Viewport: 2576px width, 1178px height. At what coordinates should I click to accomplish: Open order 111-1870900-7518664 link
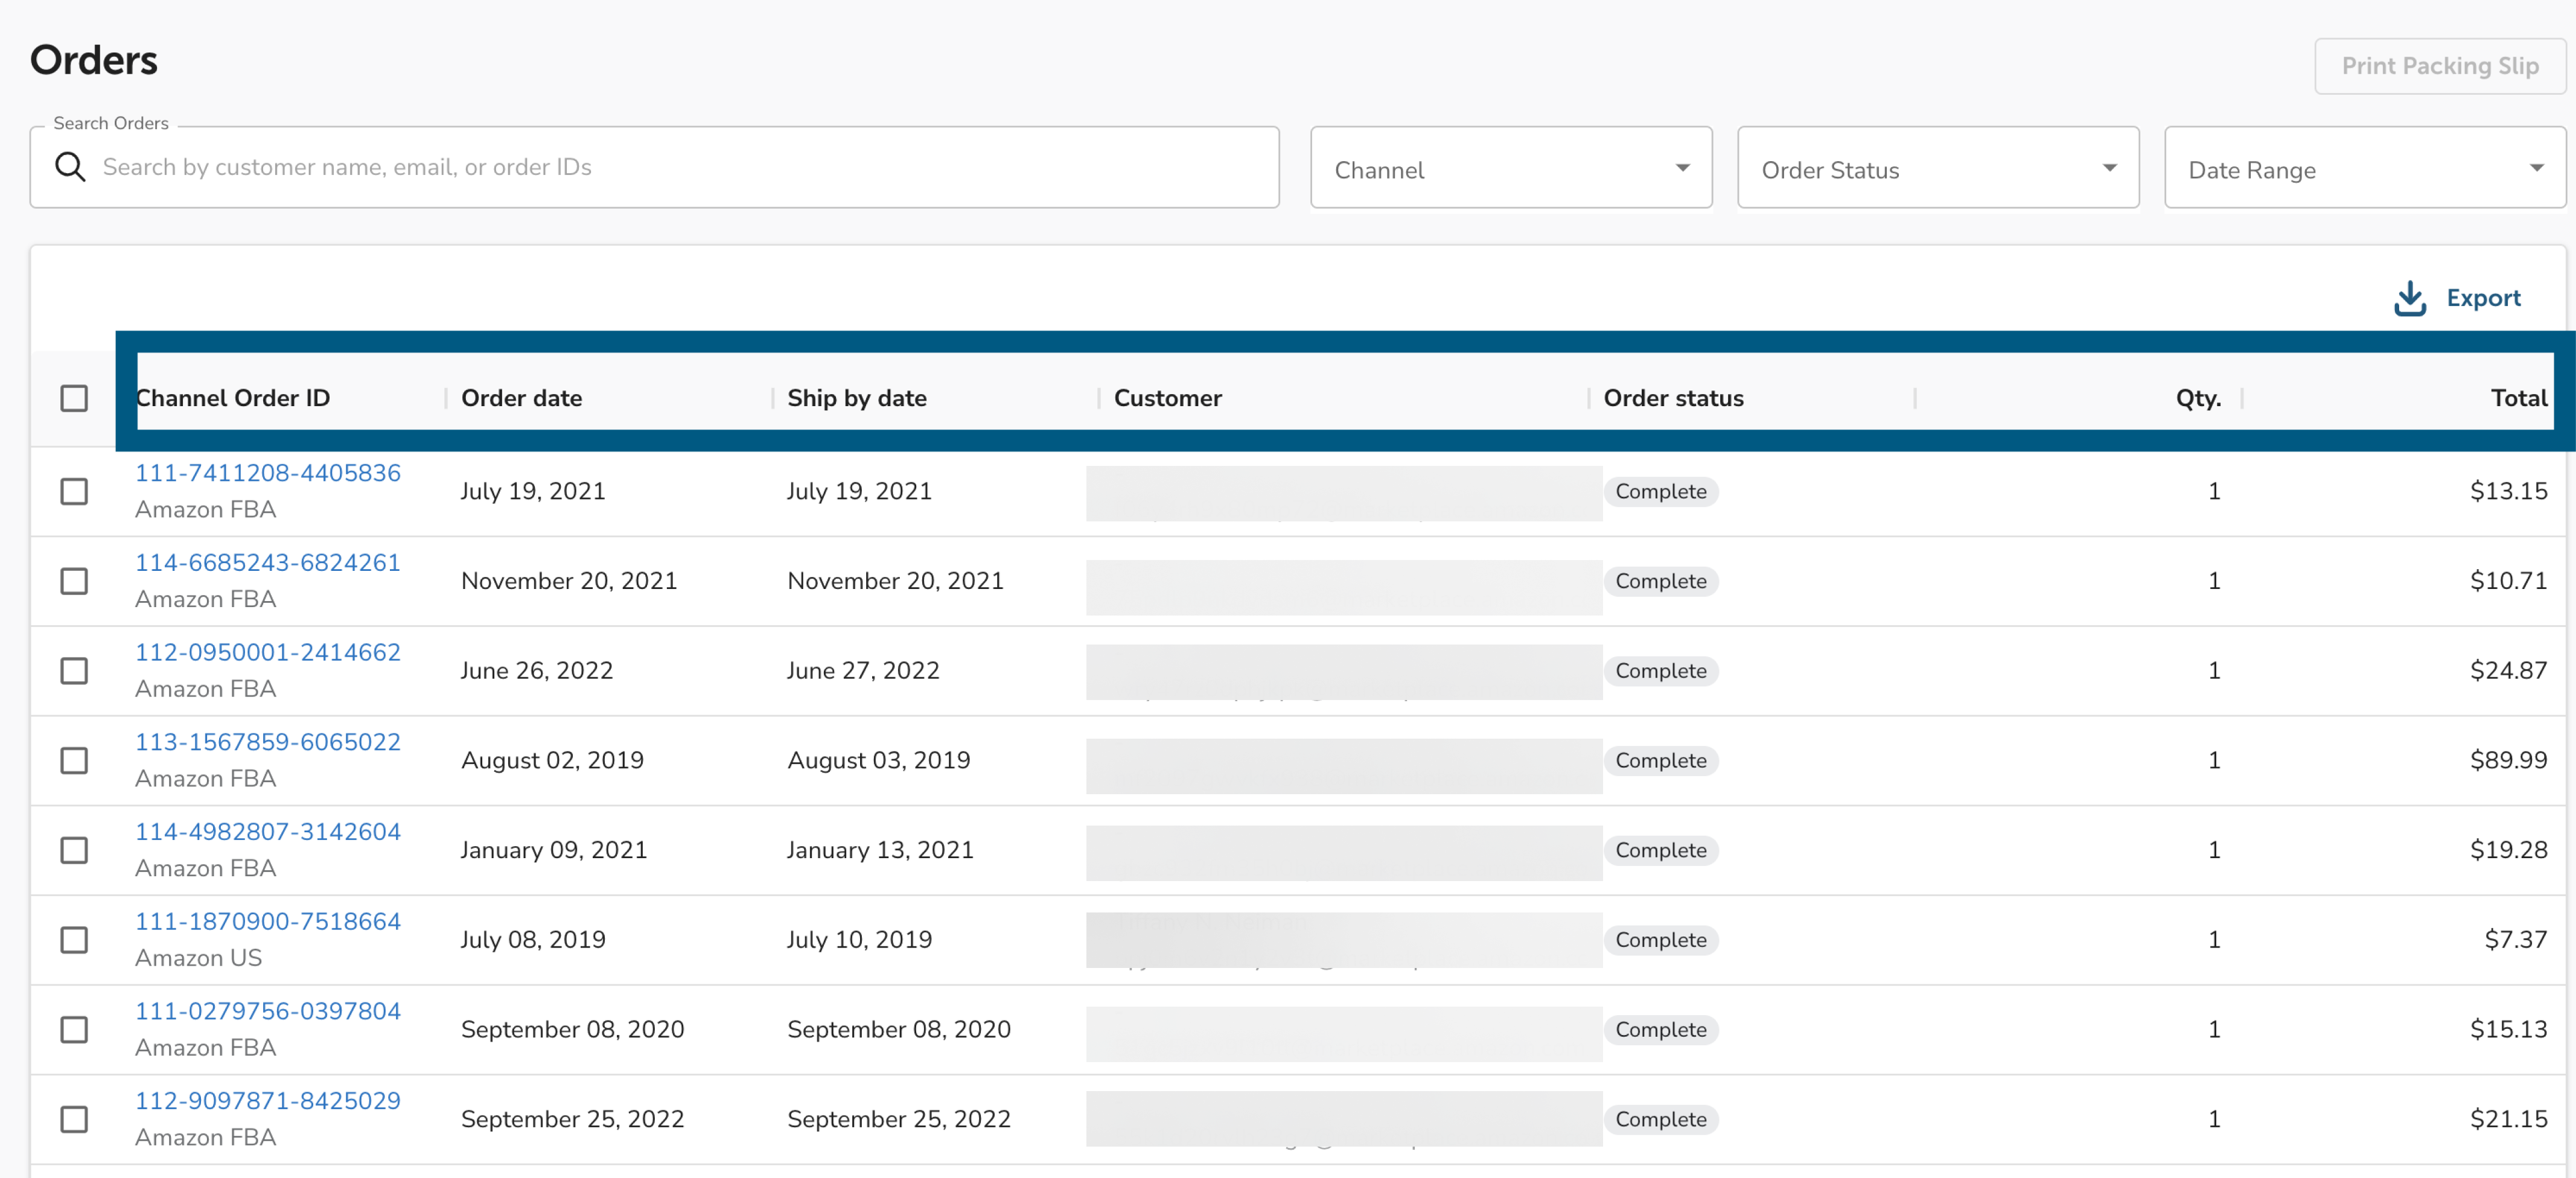(x=267, y=921)
